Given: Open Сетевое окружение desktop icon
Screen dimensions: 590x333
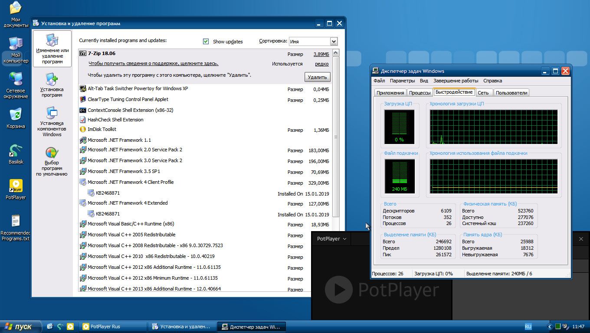Looking at the screenshot, I should (x=16, y=78).
